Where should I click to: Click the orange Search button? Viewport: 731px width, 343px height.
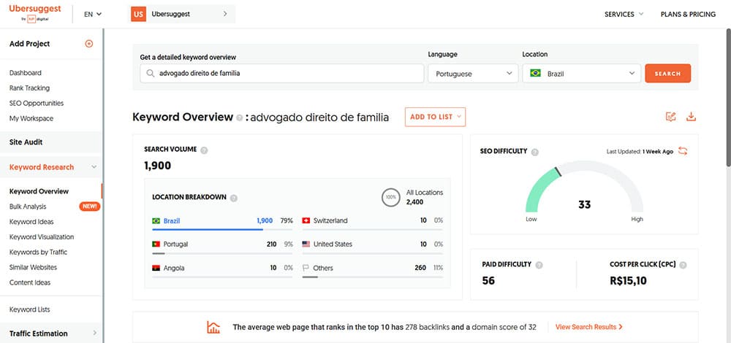[x=667, y=74]
